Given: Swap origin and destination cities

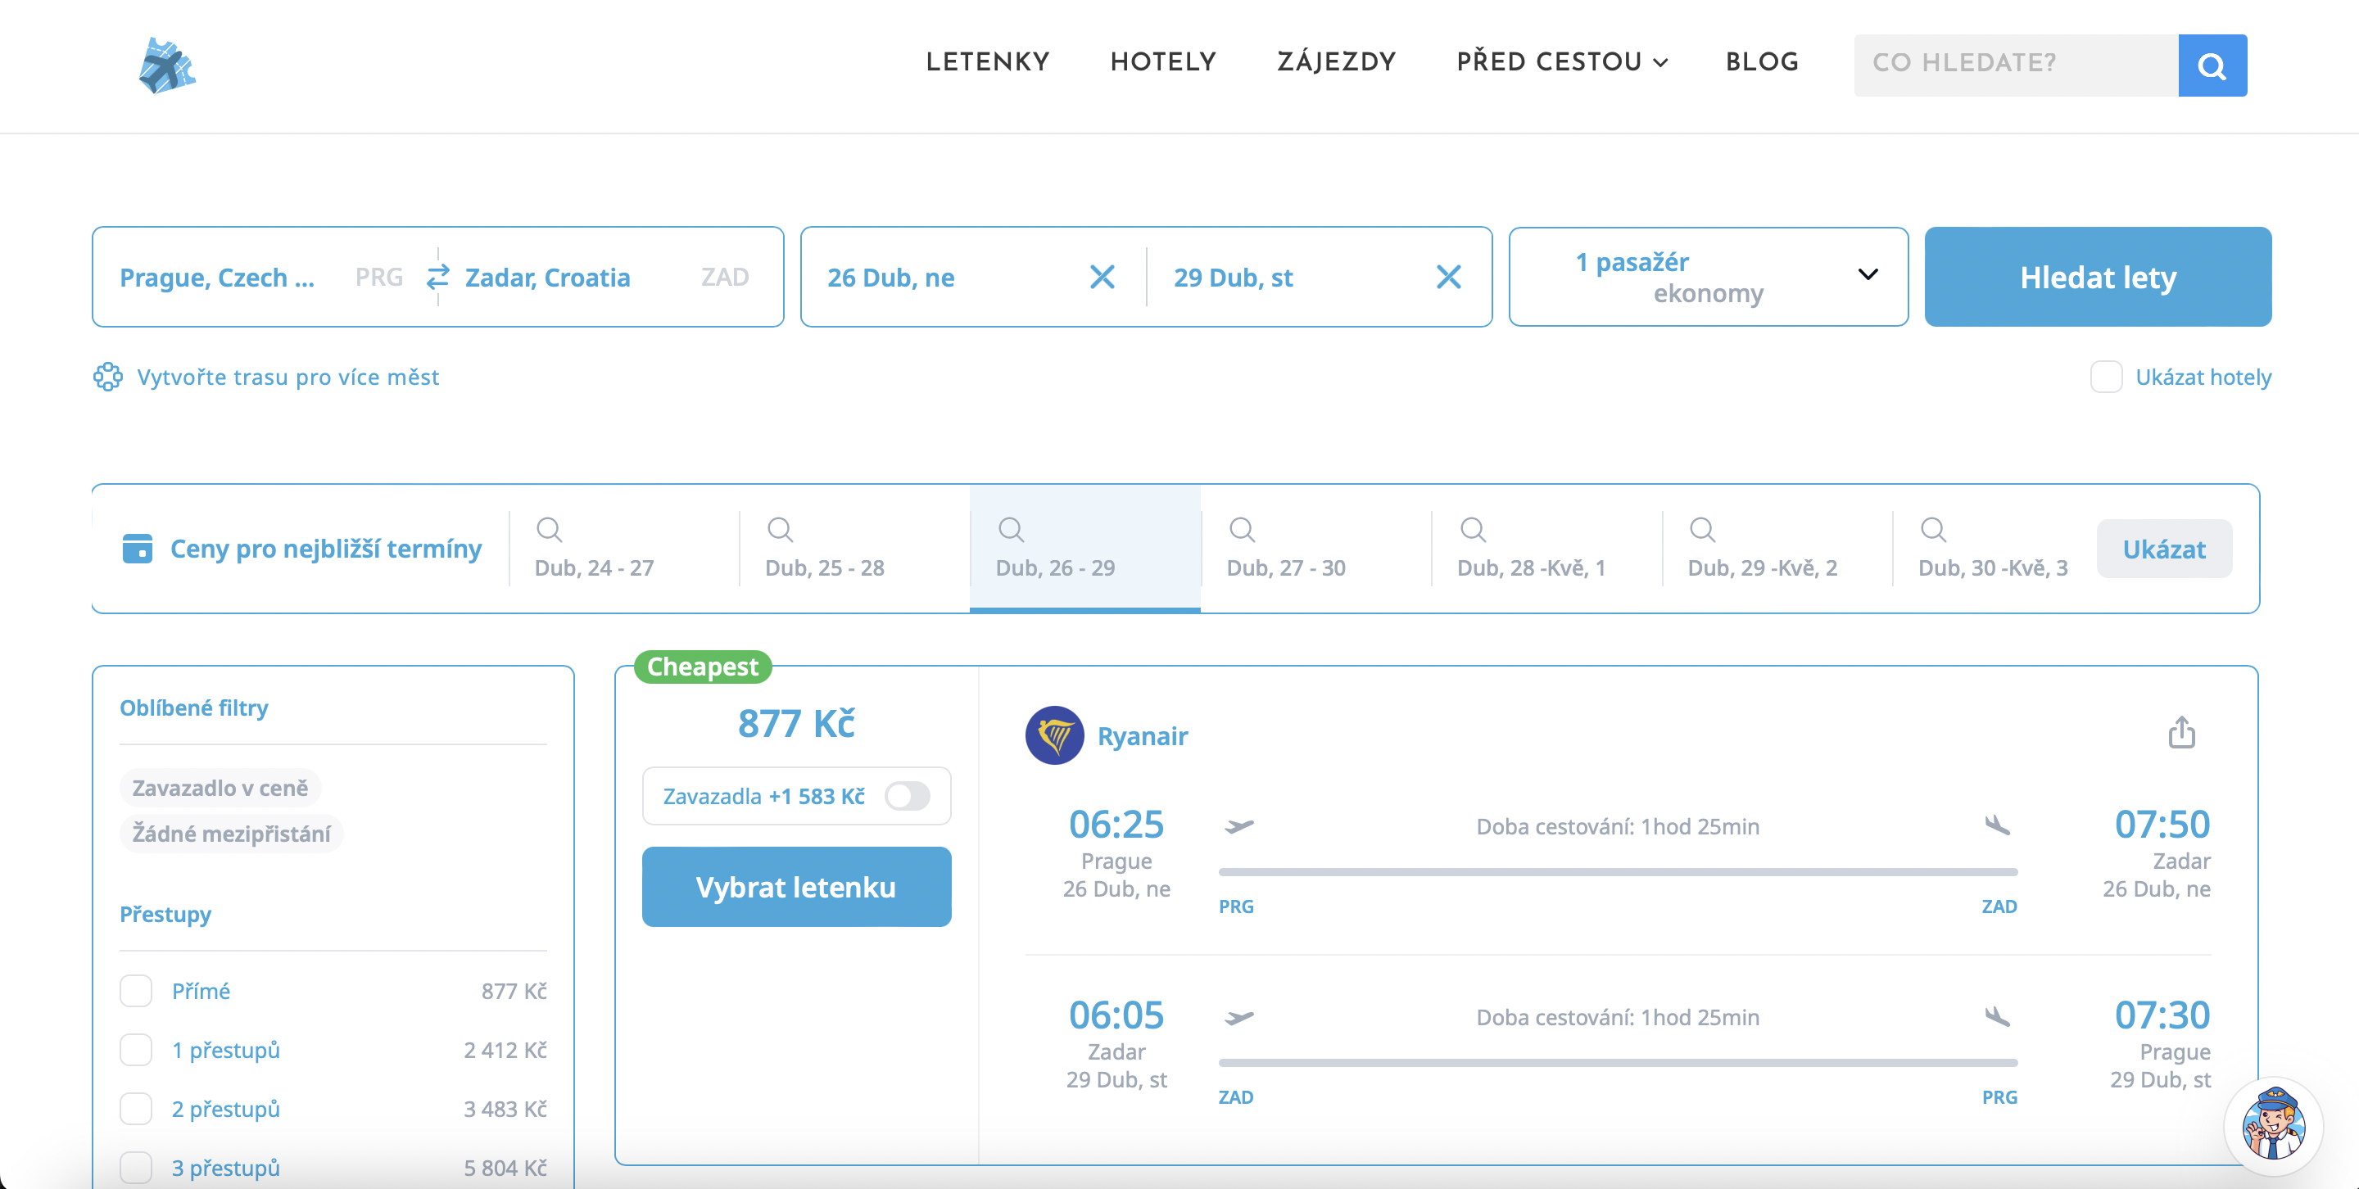Looking at the screenshot, I should pyautogui.click(x=437, y=277).
